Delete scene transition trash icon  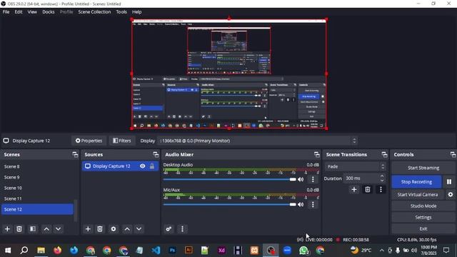(x=368, y=190)
